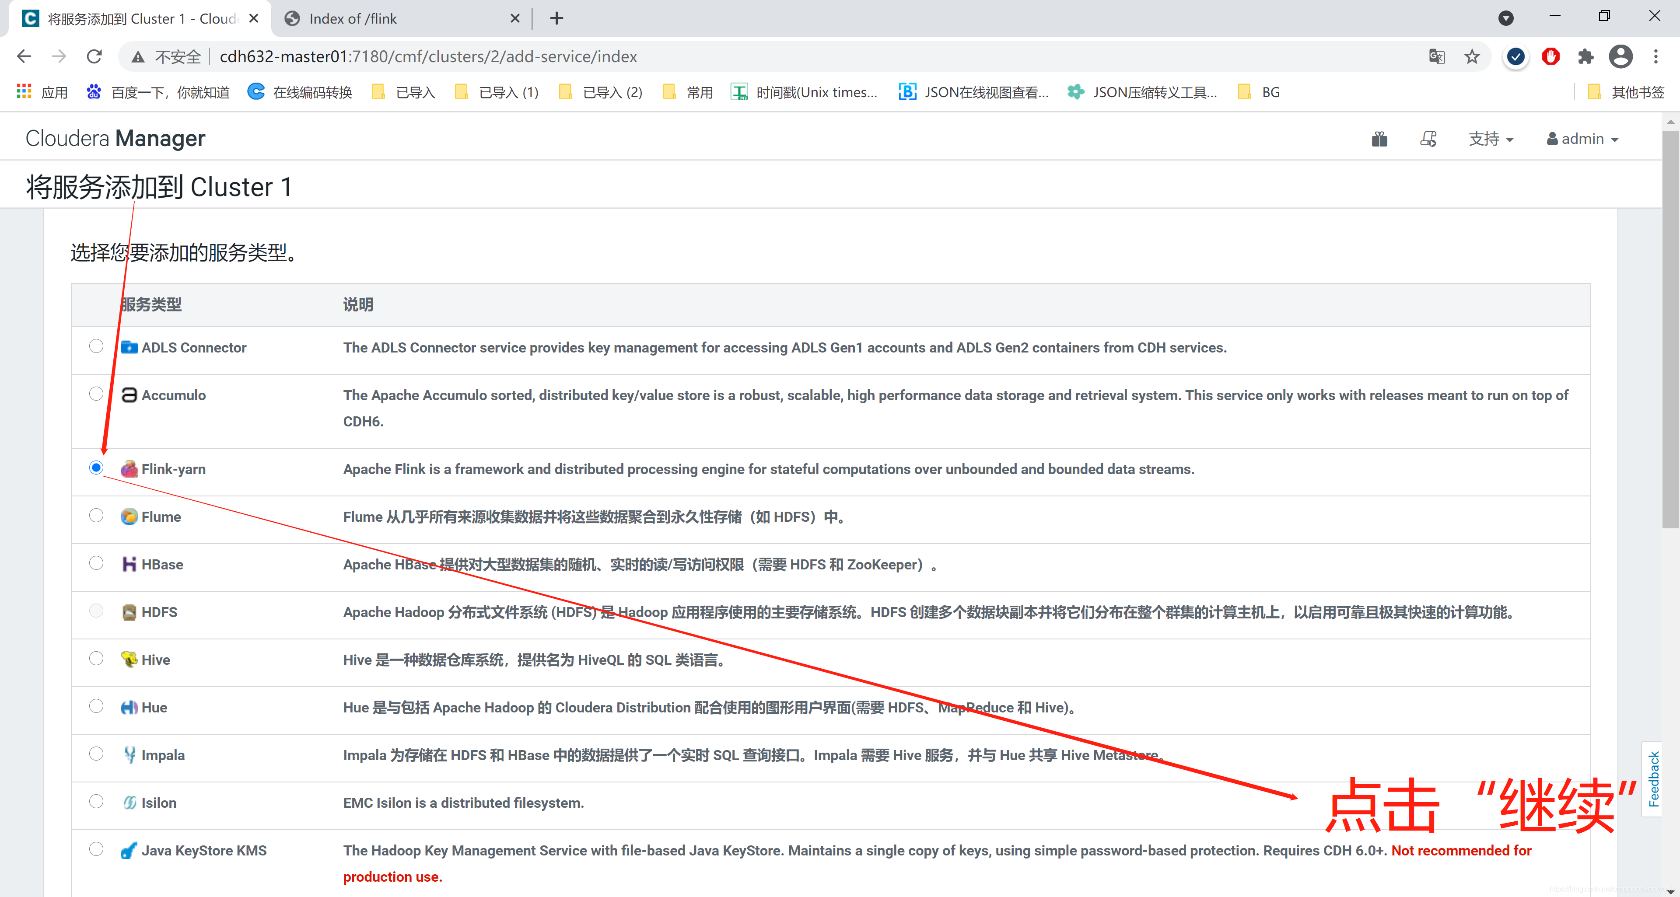Click the Hive bee icon
This screenshot has height=897, width=1680.
129,659
